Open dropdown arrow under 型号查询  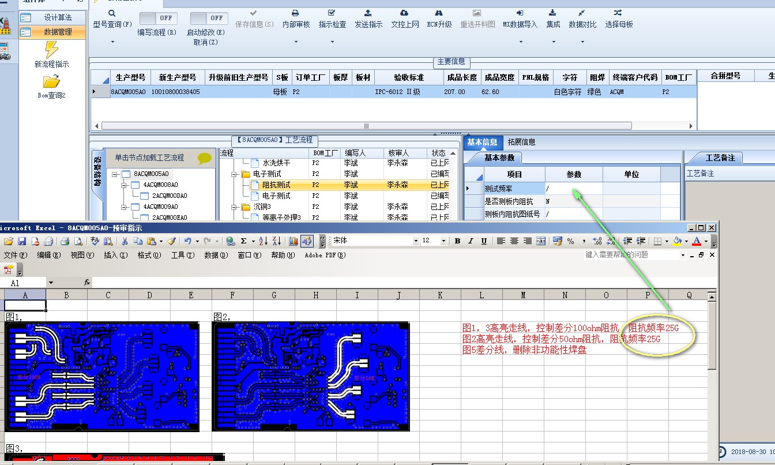(x=112, y=42)
